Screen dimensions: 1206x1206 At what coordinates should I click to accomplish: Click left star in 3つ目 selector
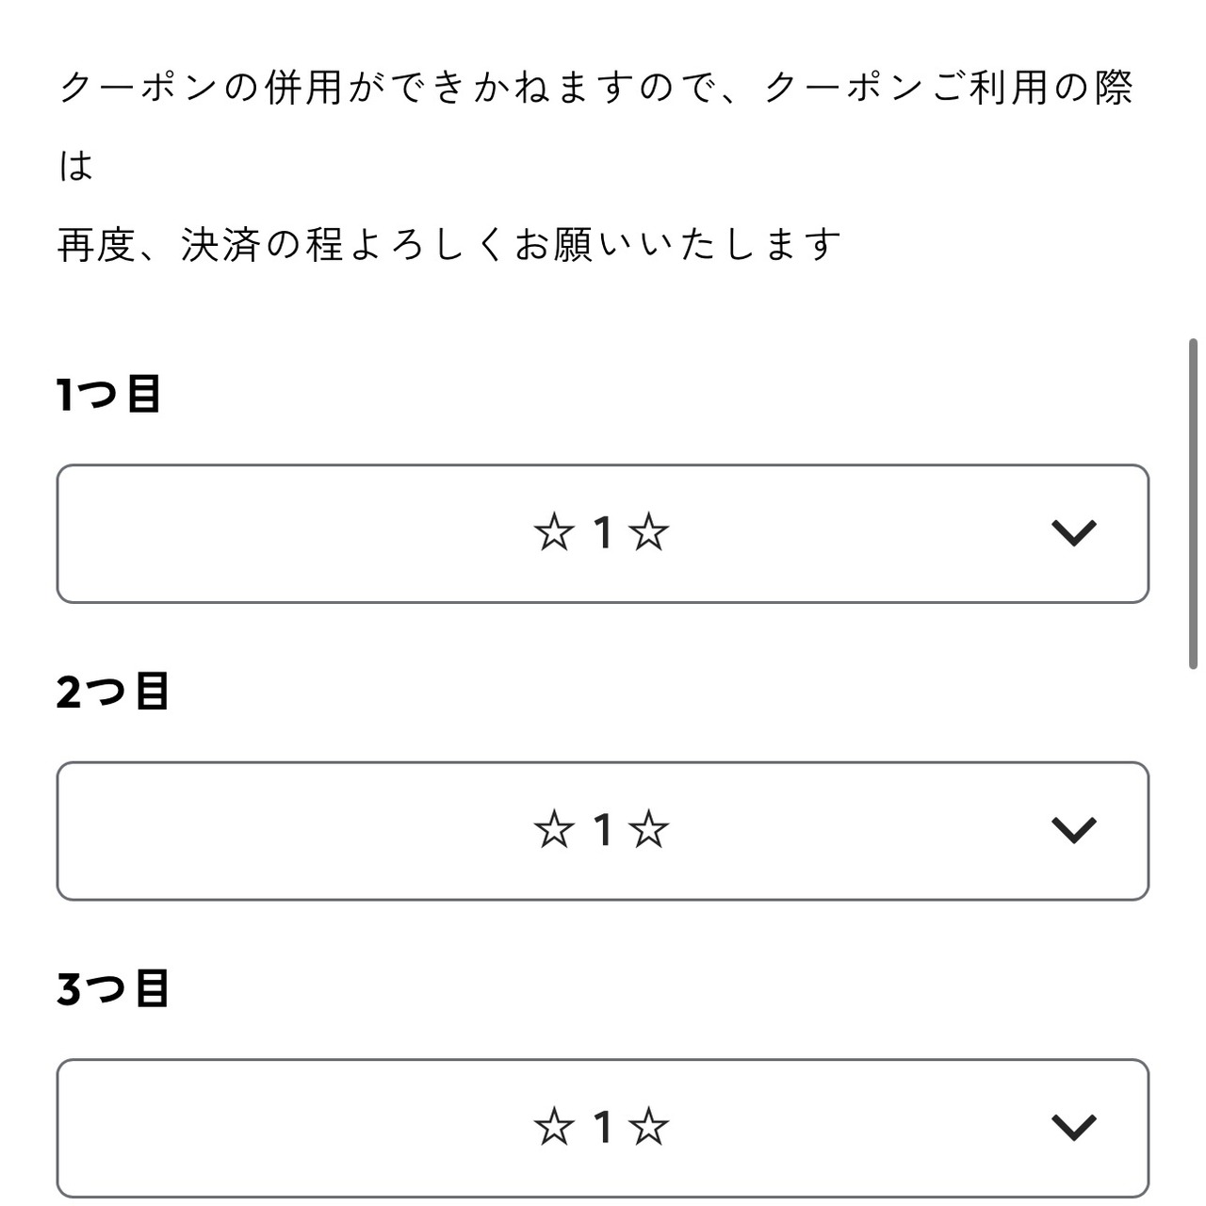[553, 1127]
